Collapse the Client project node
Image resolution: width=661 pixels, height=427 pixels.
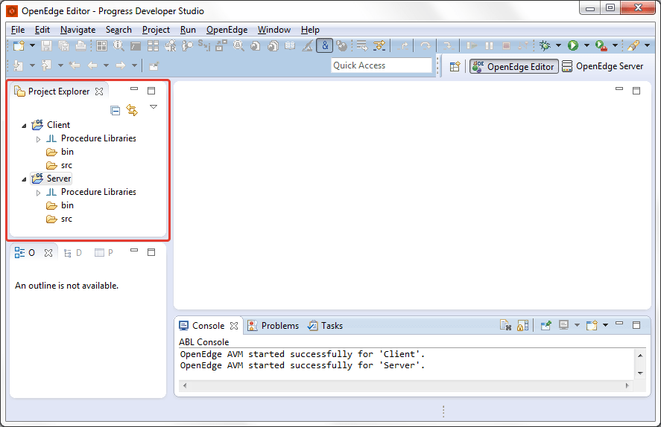pos(24,126)
